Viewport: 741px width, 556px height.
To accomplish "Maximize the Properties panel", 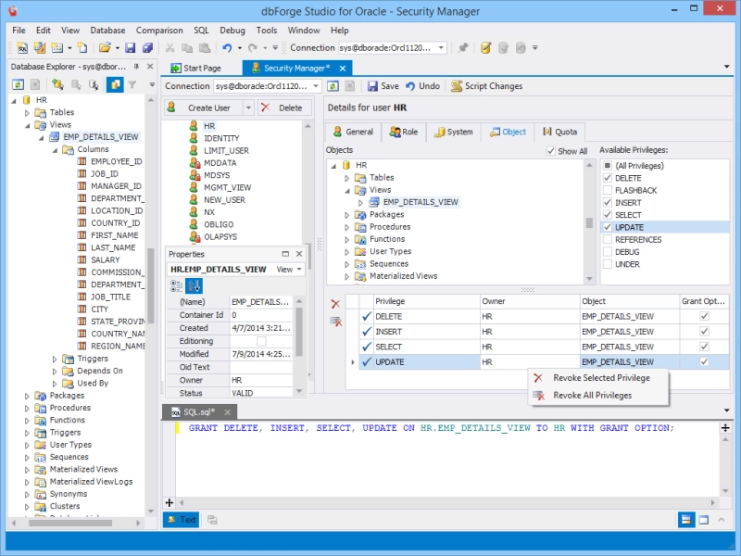I will pyautogui.click(x=285, y=254).
